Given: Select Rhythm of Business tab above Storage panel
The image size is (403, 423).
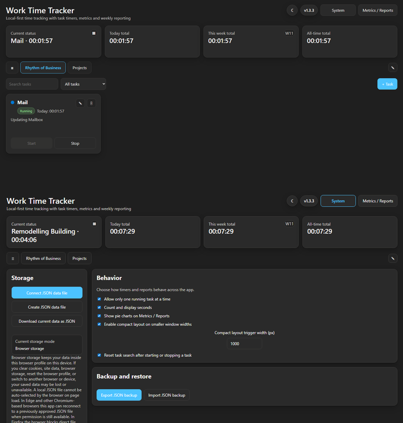Looking at the screenshot, I should [43, 258].
